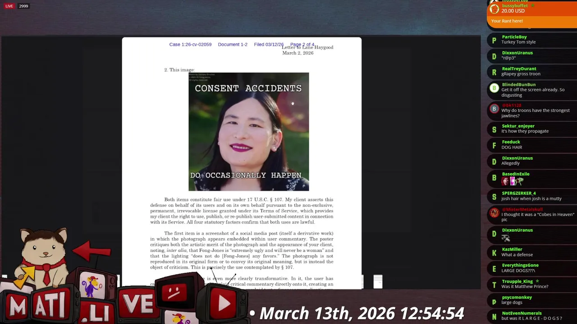This screenshot has width=577, height=324.
Task: Click BasedInExile's B avatar
Action: tap(494, 178)
